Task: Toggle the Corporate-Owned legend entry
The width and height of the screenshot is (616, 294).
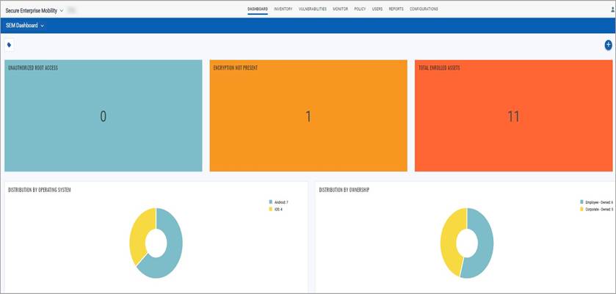Action: click(x=596, y=210)
